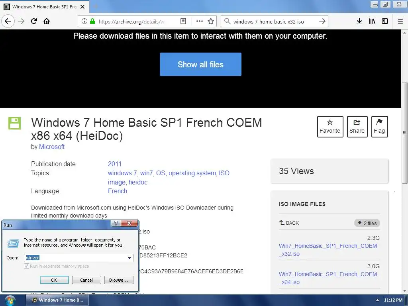Toggle Run in separate memory space checkbox
This screenshot has width=408, height=306.
tap(26, 266)
